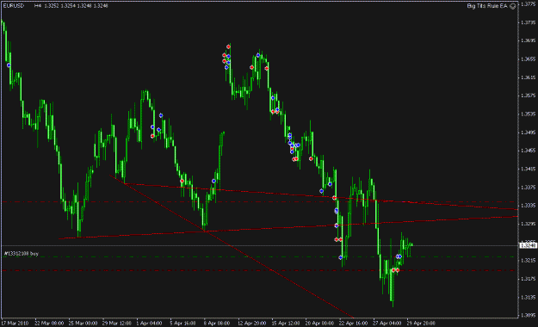This screenshot has height=327, width=538.
Task: Click the 1.3175 price axis label
Action: pyautogui.click(x=528, y=279)
